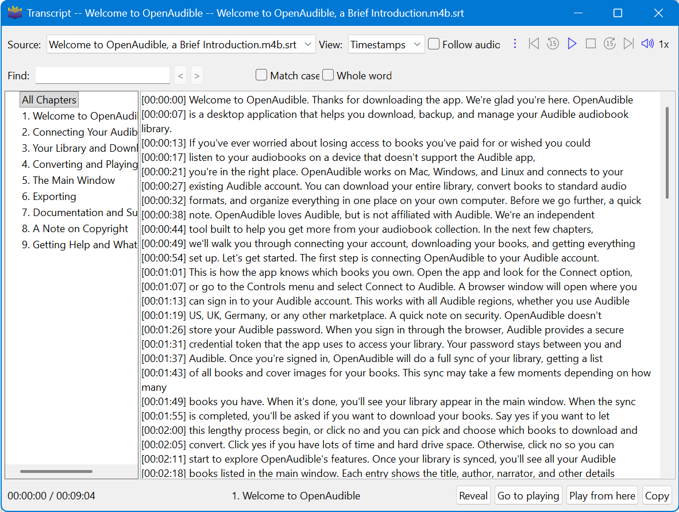Select chapter 5 The Main Window

pyautogui.click(x=68, y=180)
